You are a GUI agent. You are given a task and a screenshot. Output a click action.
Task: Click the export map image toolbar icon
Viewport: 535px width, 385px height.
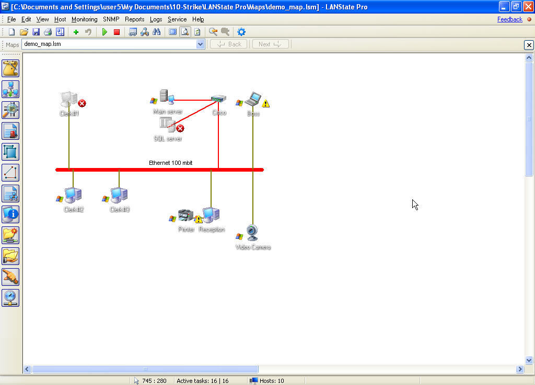(x=60, y=32)
